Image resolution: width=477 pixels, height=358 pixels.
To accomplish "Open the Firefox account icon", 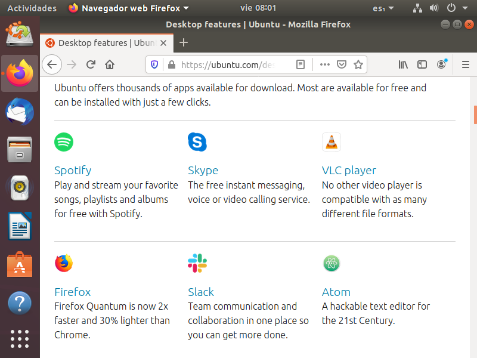I will 442,64.
